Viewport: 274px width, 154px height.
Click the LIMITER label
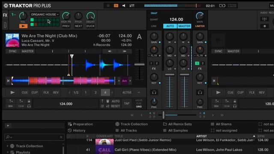click(200, 26)
